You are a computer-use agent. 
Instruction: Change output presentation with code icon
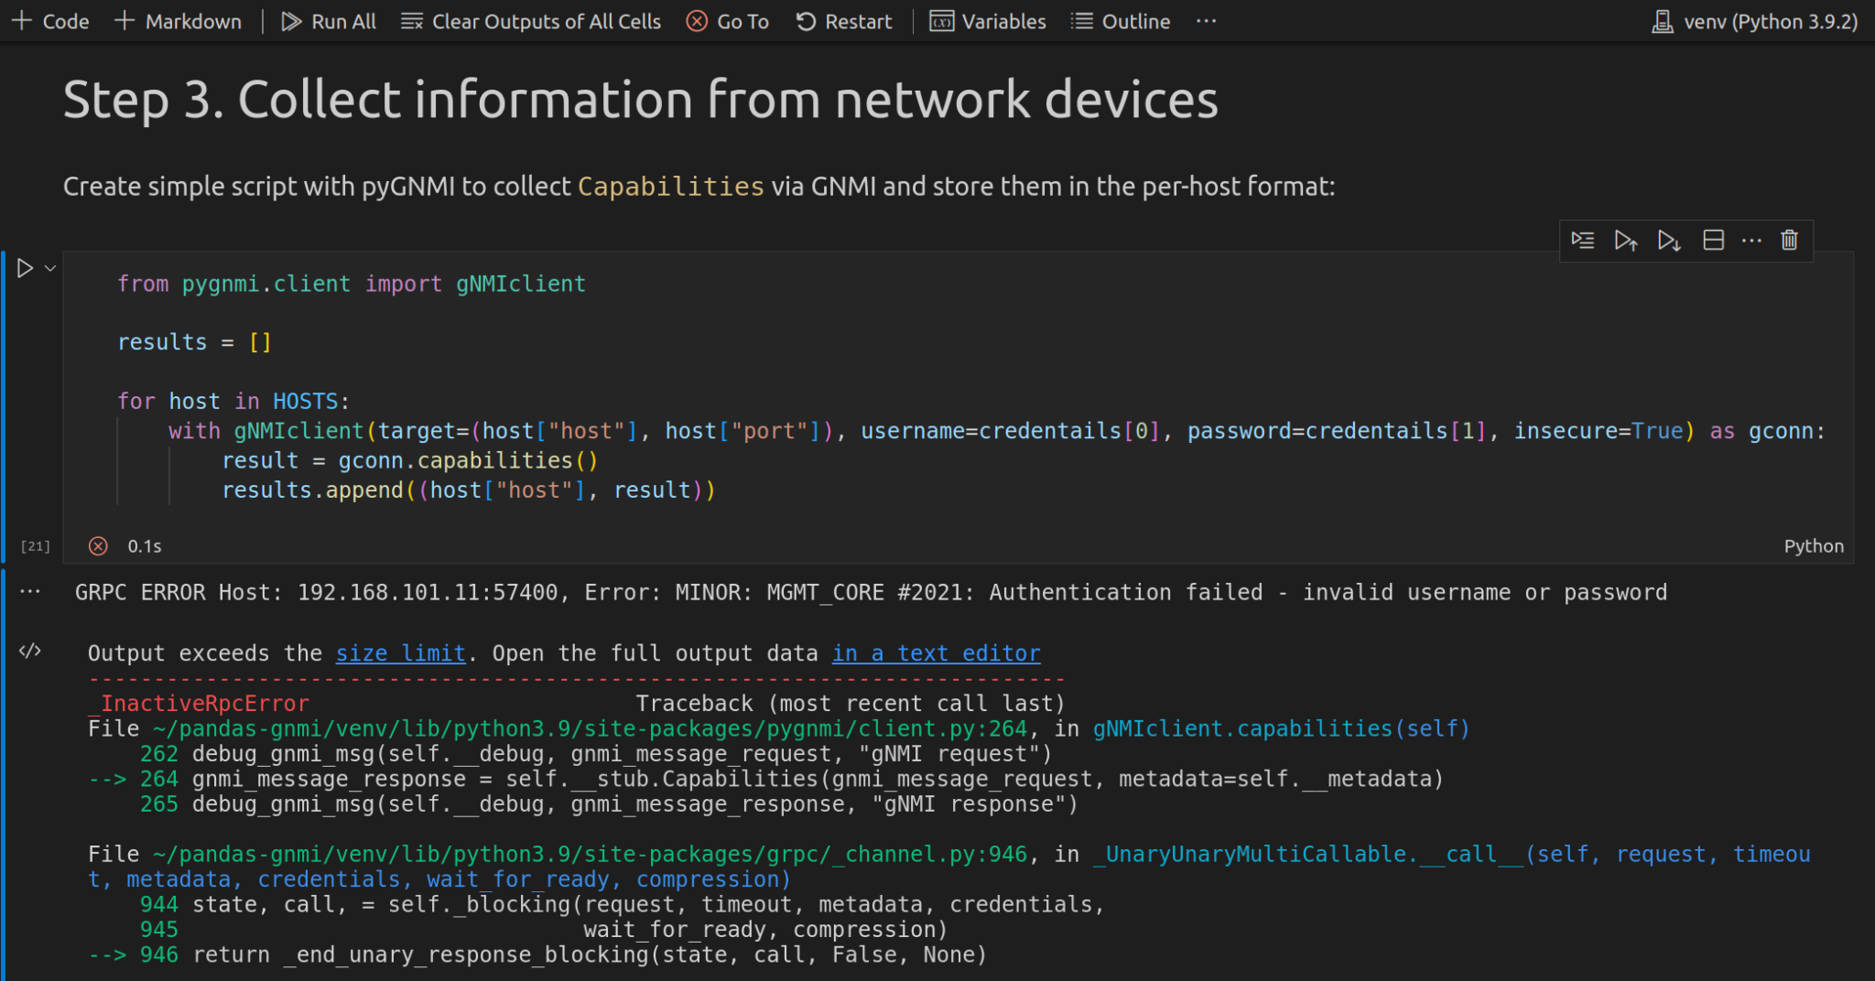[x=30, y=652]
